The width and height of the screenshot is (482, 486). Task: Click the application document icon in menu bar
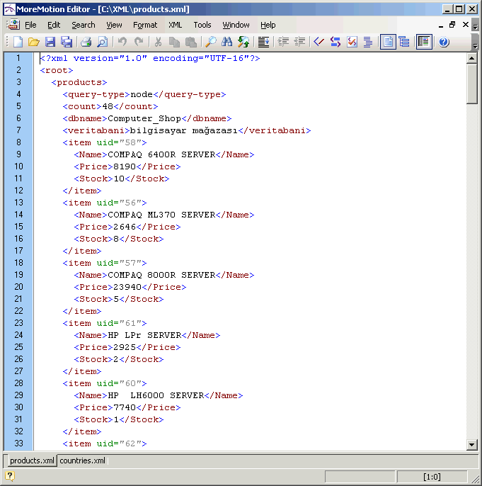click(x=13, y=25)
